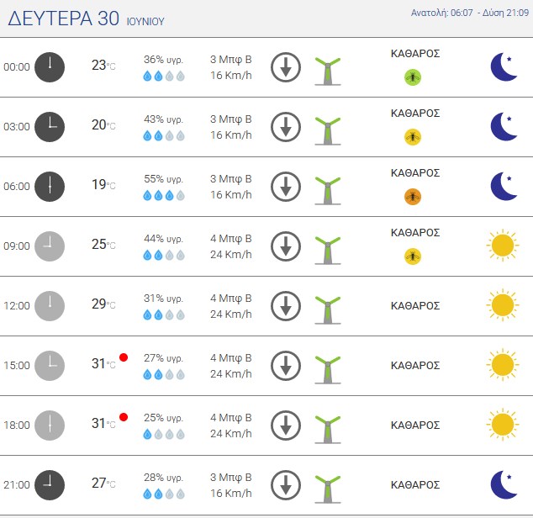The image size is (533, 518).
Task: Click the yellow mosquito icon at 03:00
Action: [413, 137]
